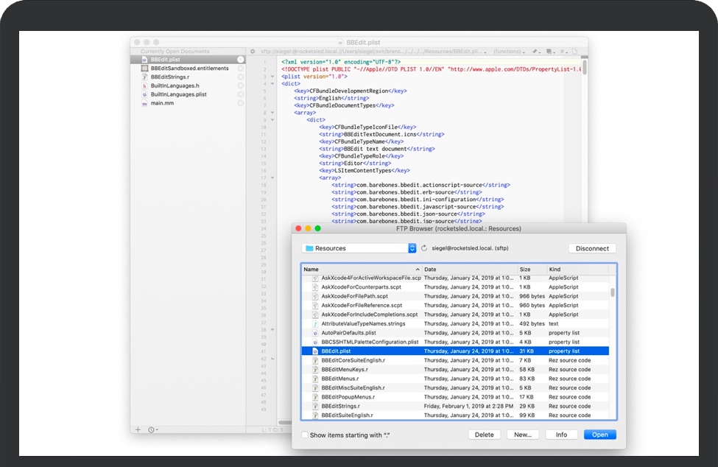Open the (functions) popup menu
This screenshot has height=467, width=718.
[509, 52]
